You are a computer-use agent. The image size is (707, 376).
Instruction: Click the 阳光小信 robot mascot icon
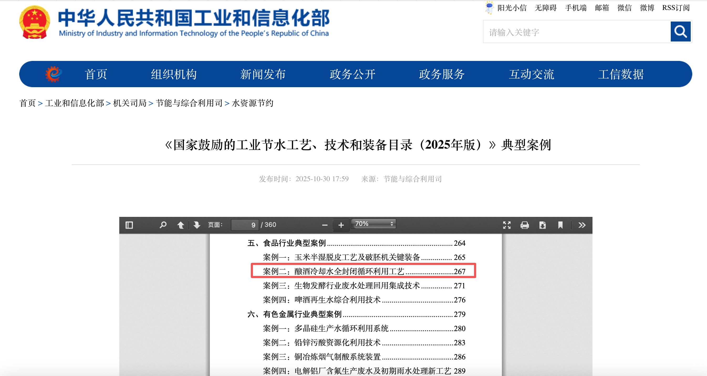489,7
